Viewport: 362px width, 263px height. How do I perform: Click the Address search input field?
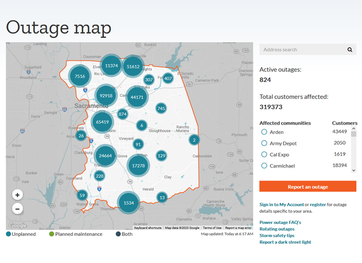coord(303,50)
